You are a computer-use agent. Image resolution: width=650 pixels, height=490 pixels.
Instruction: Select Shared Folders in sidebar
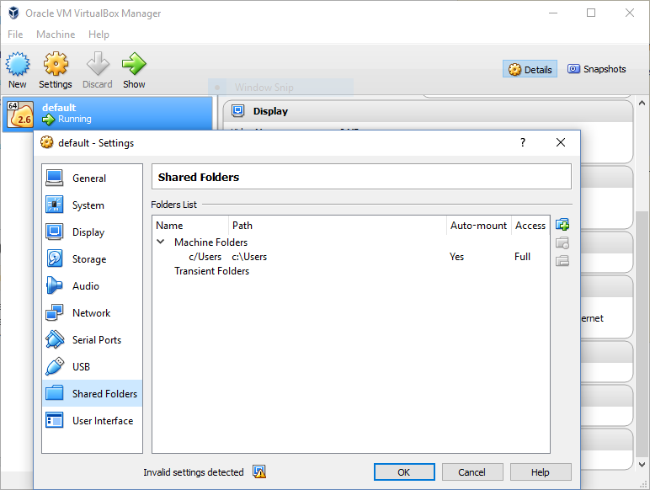click(x=92, y=393)
